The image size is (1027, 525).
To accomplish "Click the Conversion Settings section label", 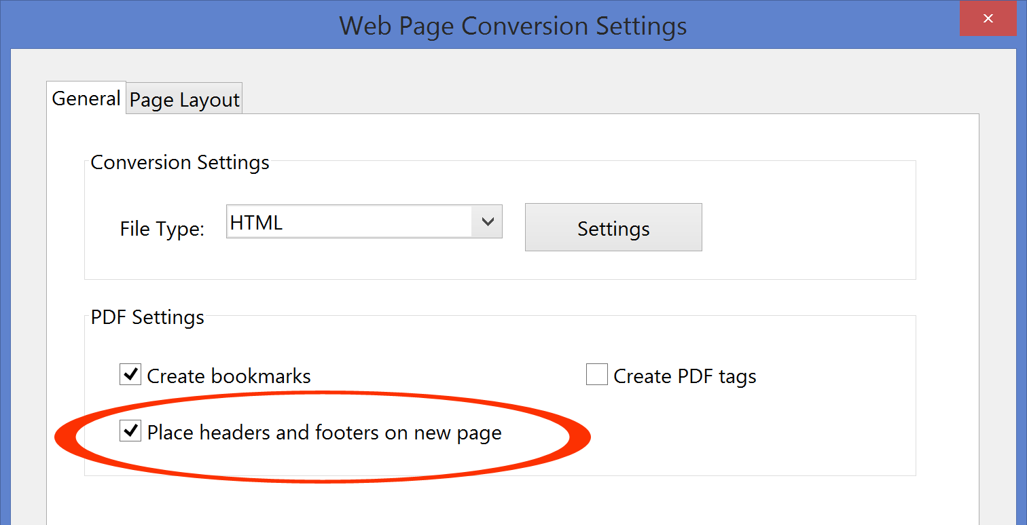I will [179, 162].
